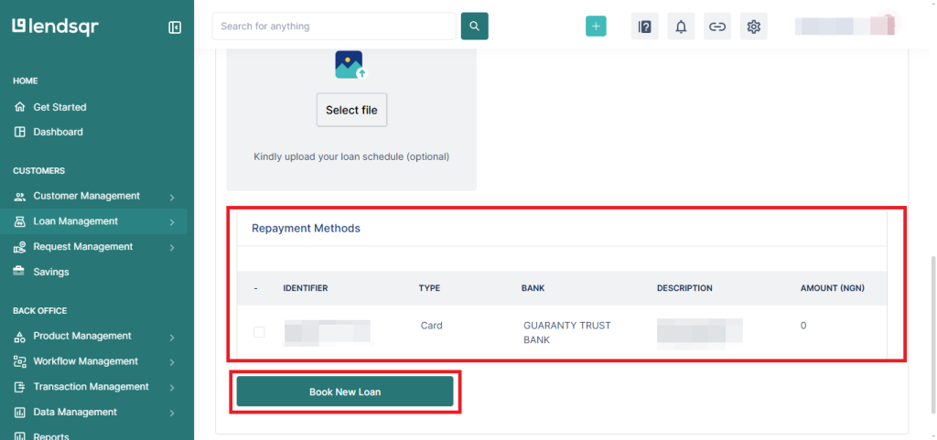Collapse the sidebar with the panel icon

175,27
